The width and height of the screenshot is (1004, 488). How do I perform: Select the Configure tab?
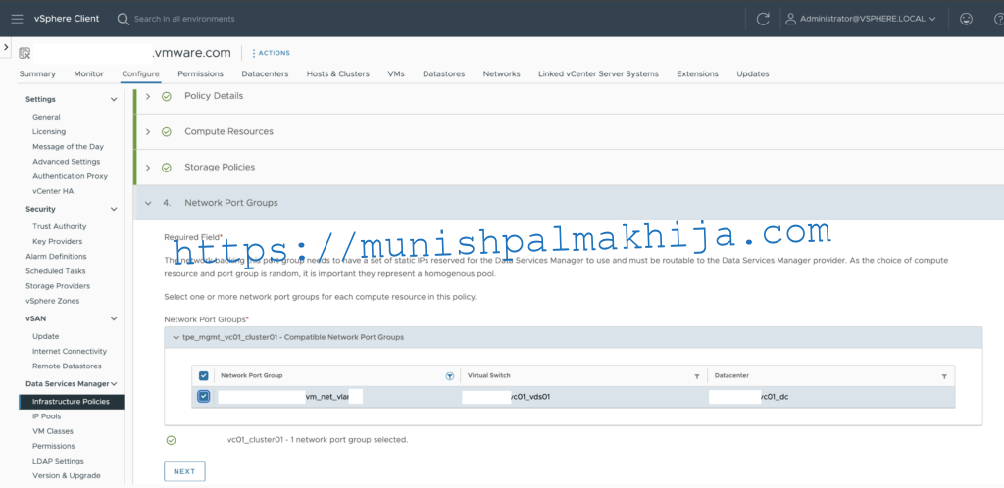click(x=140, y=73)
